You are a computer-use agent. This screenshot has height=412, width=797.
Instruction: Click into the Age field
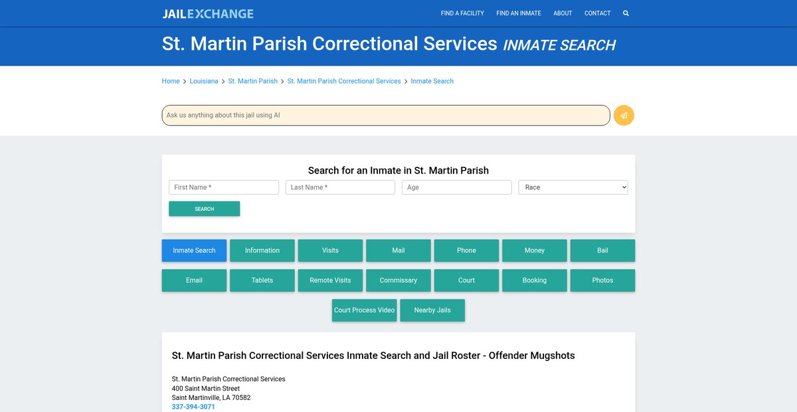(456, 187)
